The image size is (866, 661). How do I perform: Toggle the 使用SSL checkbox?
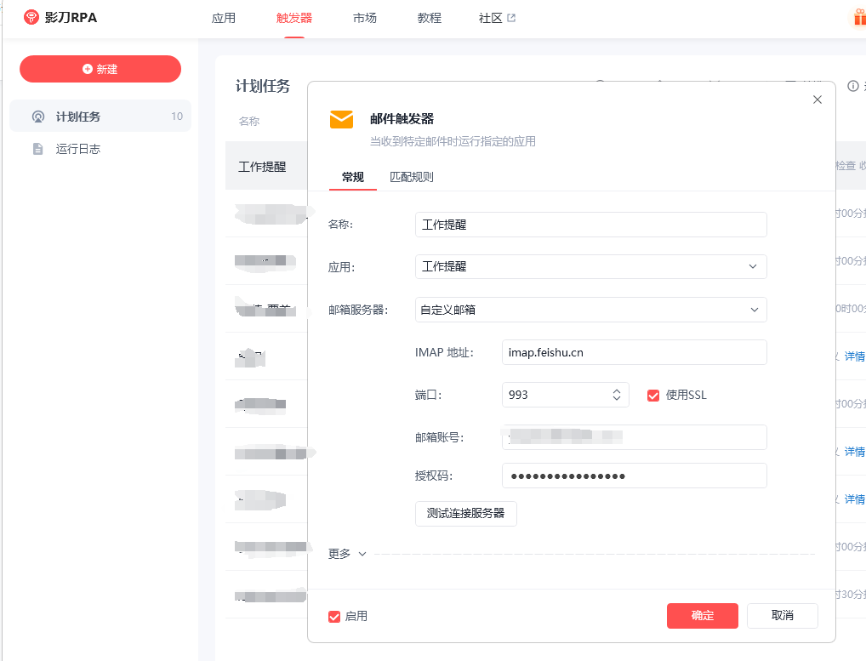coord(653,396)
